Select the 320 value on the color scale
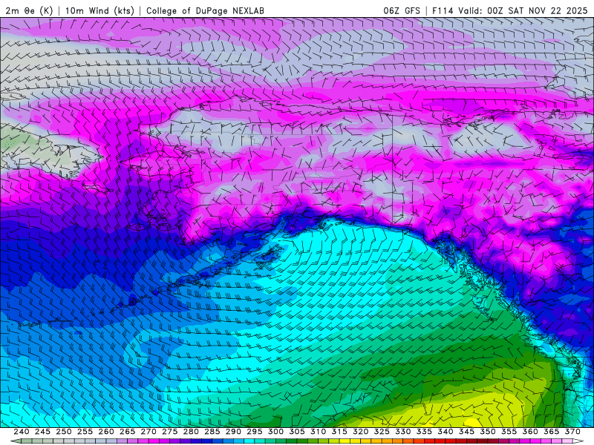Image resolution: width=594 pixels, height=445 pixels. point(361,432)
